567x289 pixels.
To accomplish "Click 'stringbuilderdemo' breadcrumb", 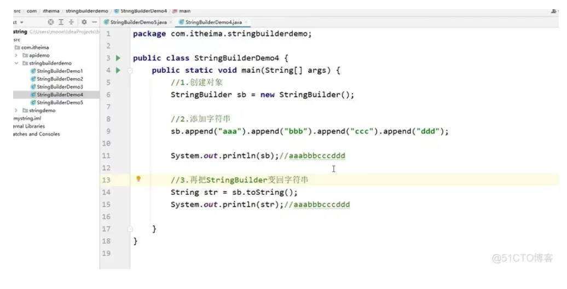I will 87,11.
